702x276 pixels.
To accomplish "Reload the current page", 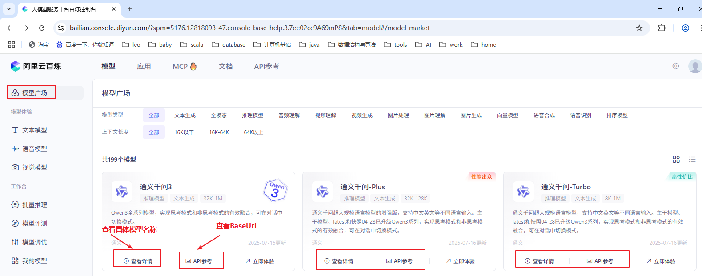I will point(42,28).
